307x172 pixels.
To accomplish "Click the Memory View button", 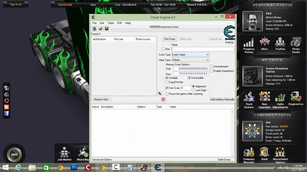I will coord(101,99).
